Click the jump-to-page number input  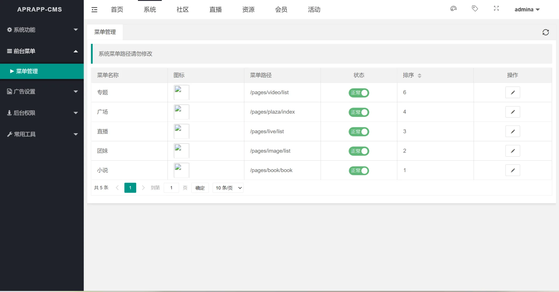click(x=171, y=188)
